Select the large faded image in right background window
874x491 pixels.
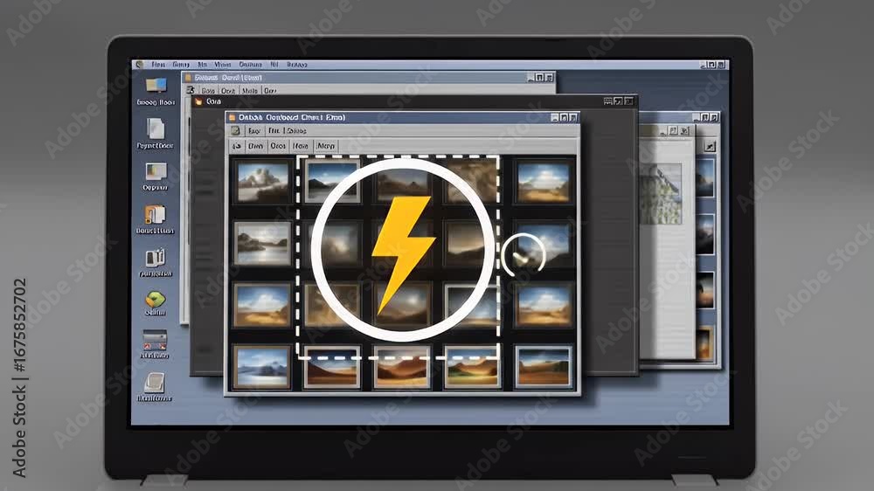coord(661,193)
